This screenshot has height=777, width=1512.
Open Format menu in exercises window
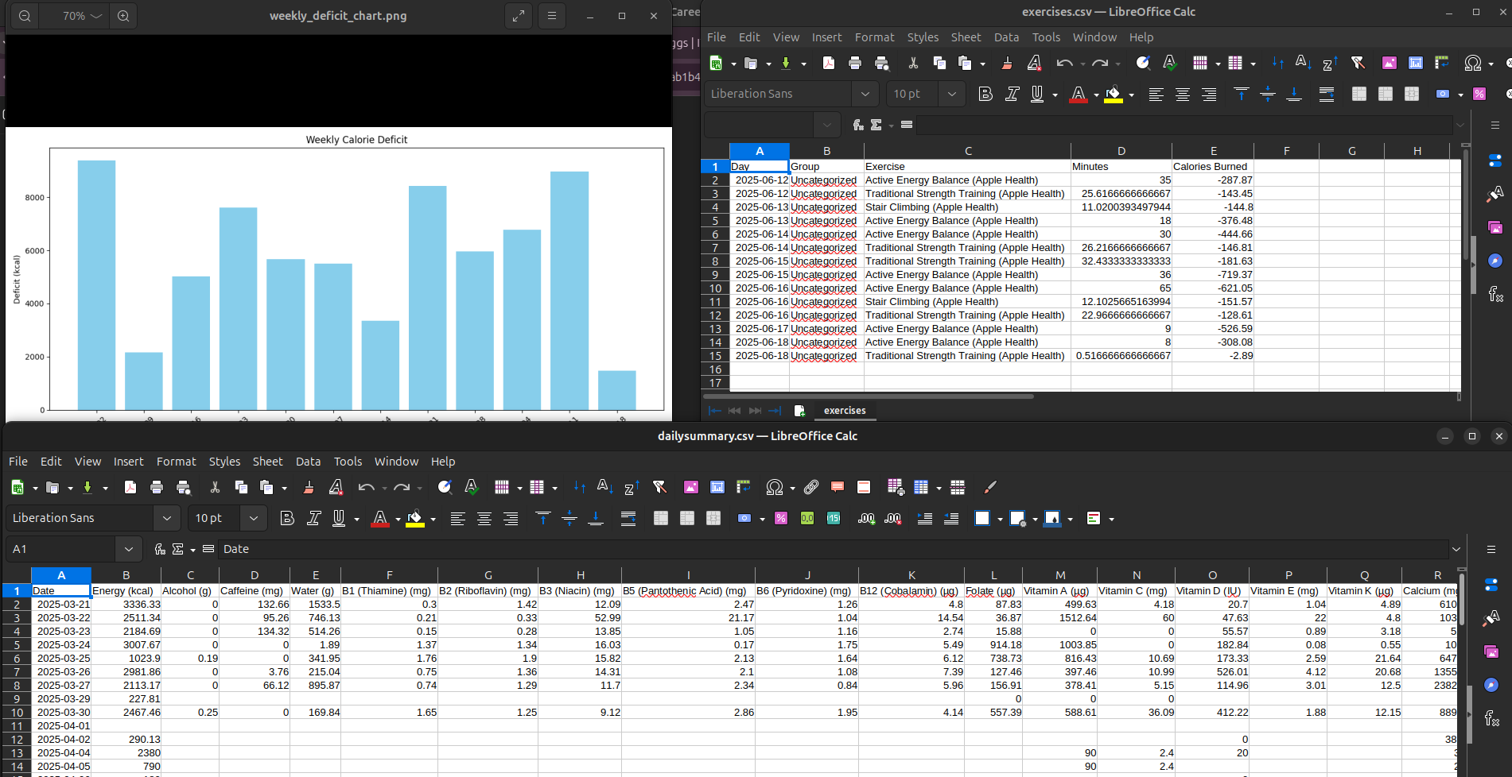[875, 37]
